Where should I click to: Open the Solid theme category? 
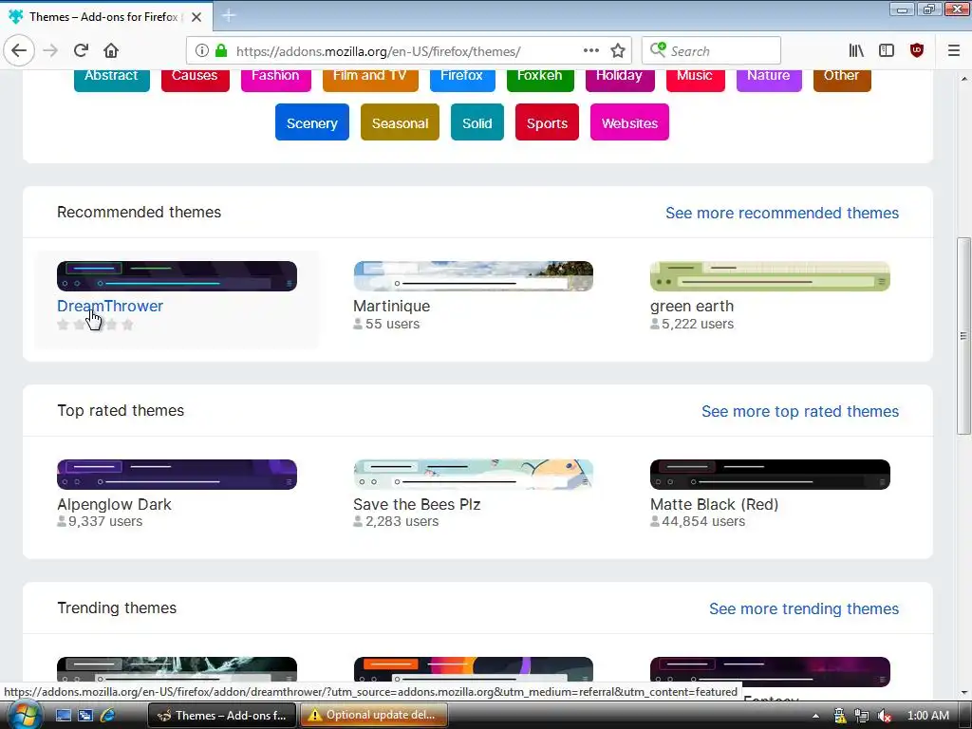(x=477, y=122)
